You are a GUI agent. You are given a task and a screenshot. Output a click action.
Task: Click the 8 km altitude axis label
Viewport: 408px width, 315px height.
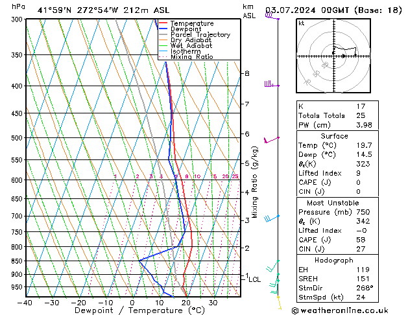coord(247,73)
